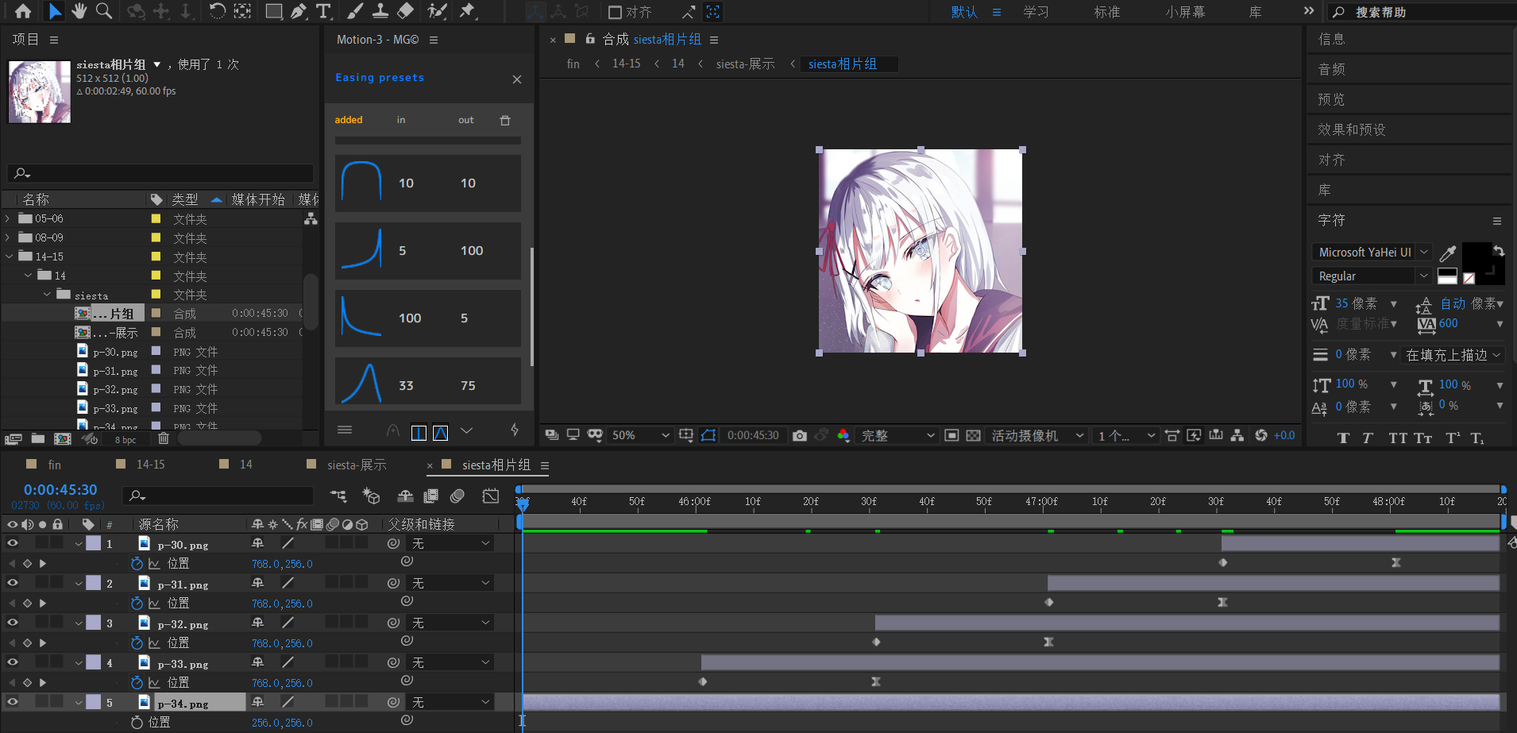Screen dimensions: 1517x733
Task: Switch to the fin timeline tab
Action: [54, 465]
